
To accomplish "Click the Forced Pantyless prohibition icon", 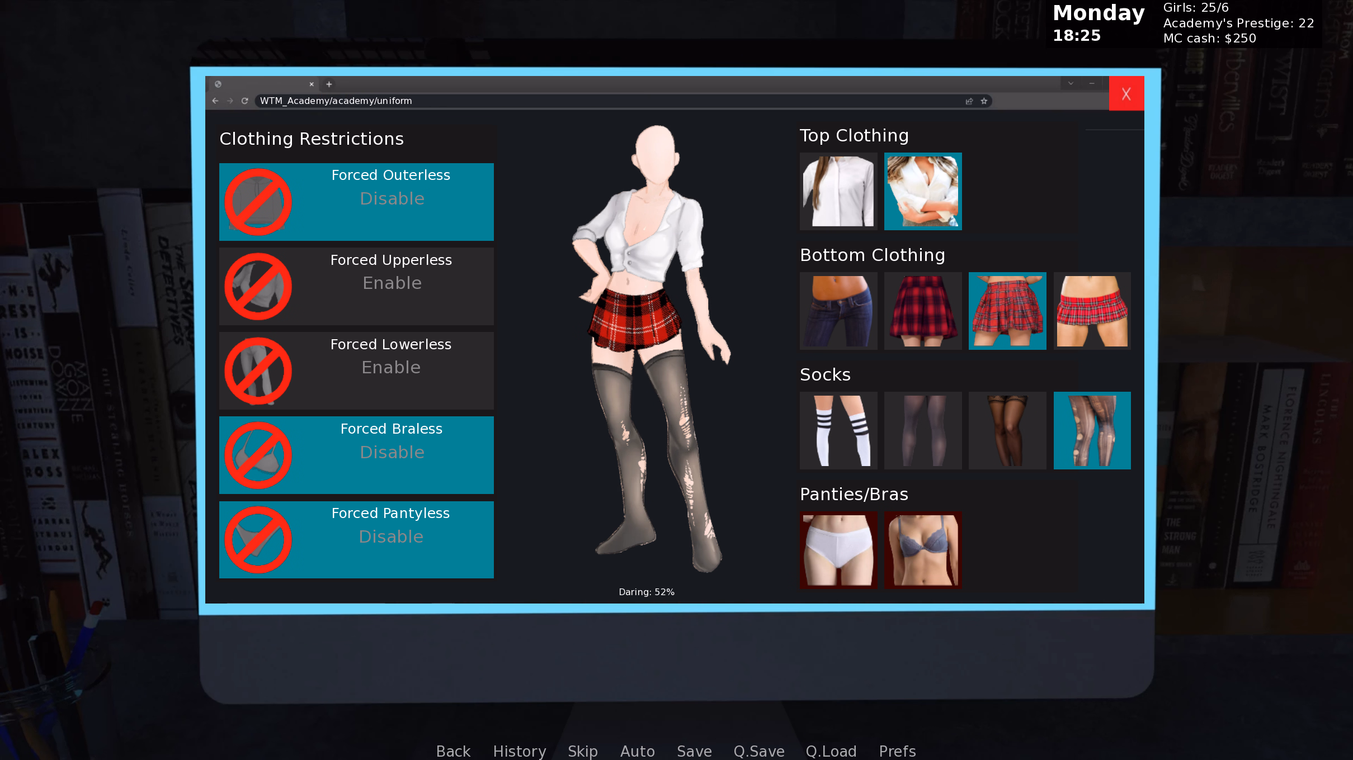I will click(258, 539).
